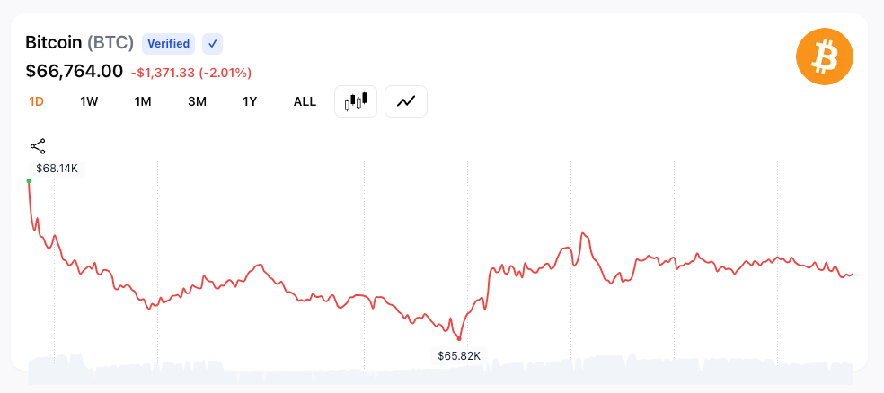The width and height of the screenshot is (884, 393).
Task: Select the 1D time range tab
Action: point(37,101)
